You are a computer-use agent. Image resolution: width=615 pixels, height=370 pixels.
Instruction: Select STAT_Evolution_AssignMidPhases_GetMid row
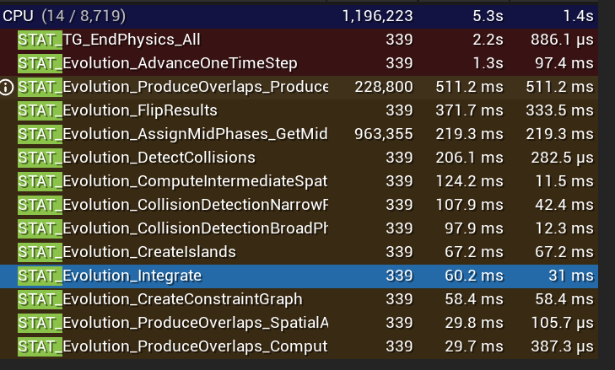[299, 135]
